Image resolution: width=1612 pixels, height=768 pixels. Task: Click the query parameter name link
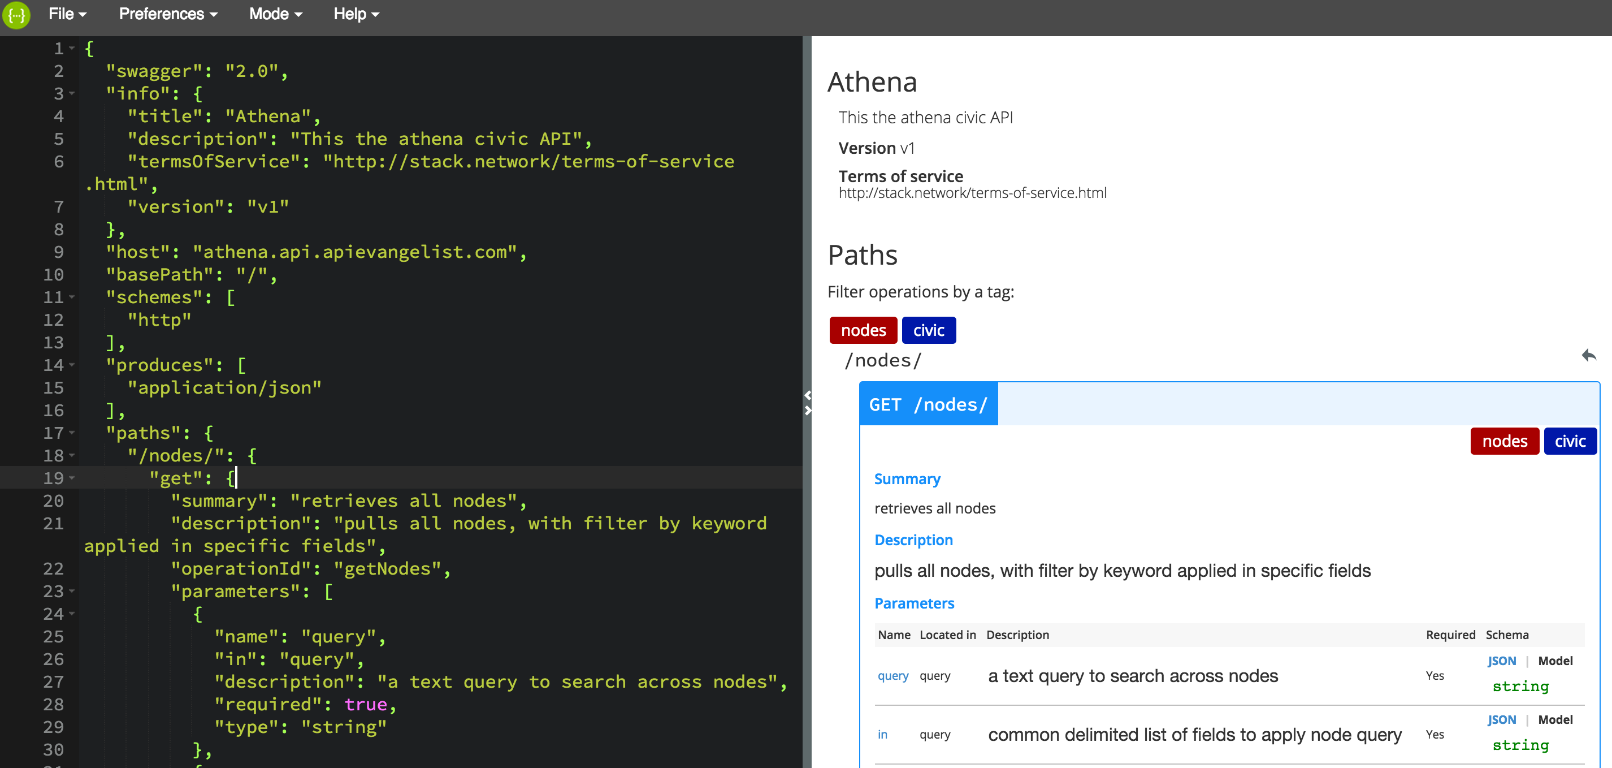pos(893,676)
